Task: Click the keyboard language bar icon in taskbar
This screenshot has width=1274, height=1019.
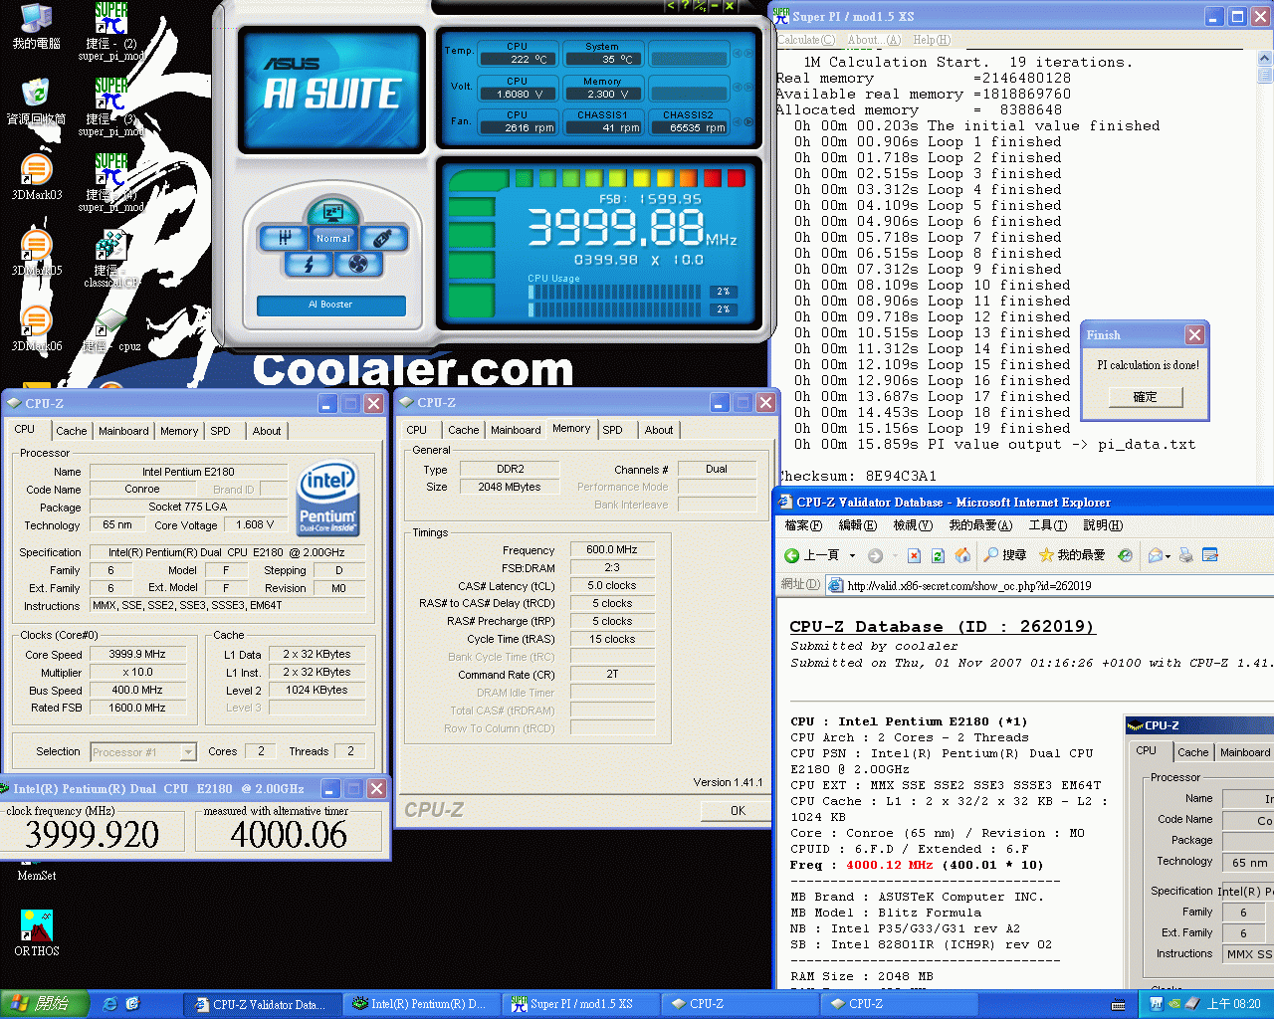Action: [1118, 1004]
